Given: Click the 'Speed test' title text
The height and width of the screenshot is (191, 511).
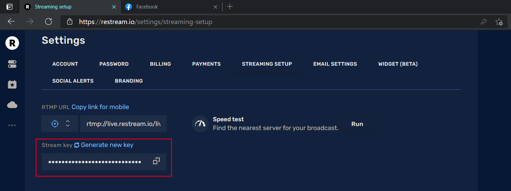Looking at the screenshot, I should click(228, 119).
